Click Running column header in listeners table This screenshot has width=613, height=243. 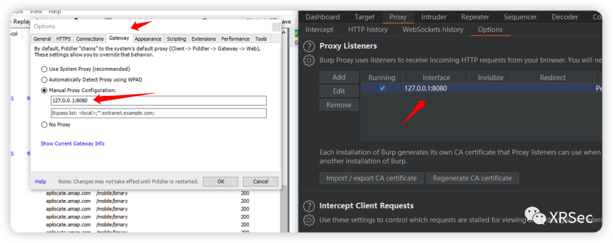pyautogui.click(x=382, y=78)
